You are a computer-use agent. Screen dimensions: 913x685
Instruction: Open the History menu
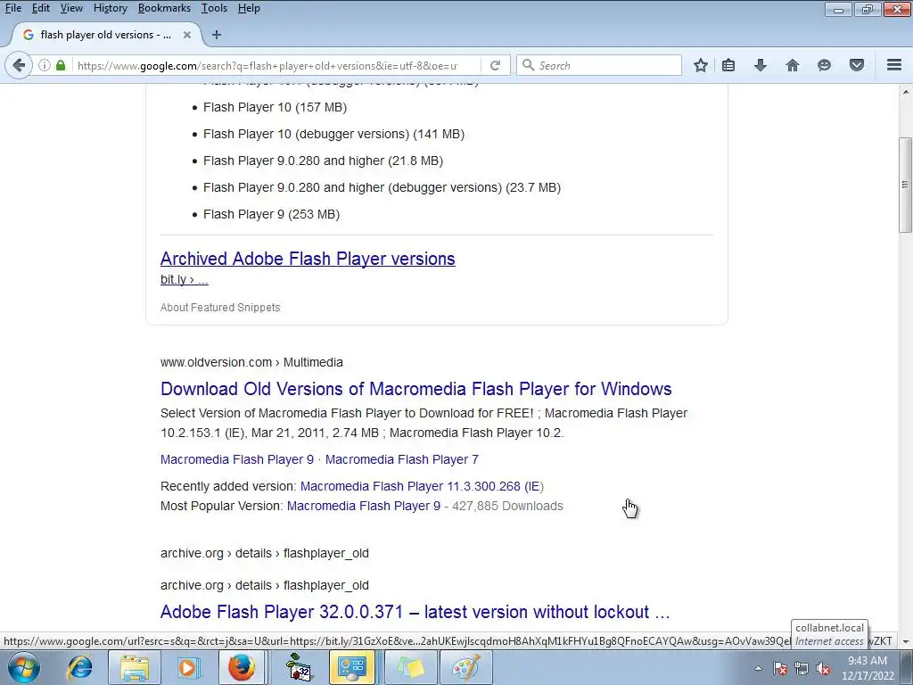[110, 8]
